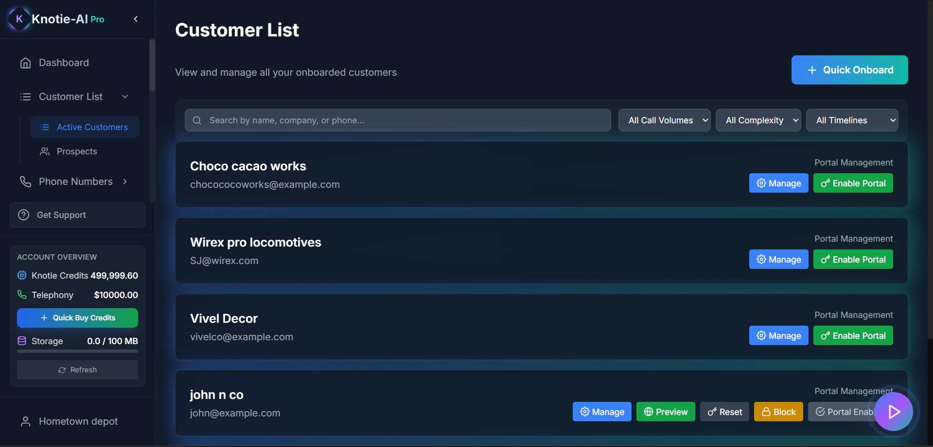The height and width of the screenshot is (447, 933).
Task: Open the All Complexity dropdown
Action: point(758,120)
